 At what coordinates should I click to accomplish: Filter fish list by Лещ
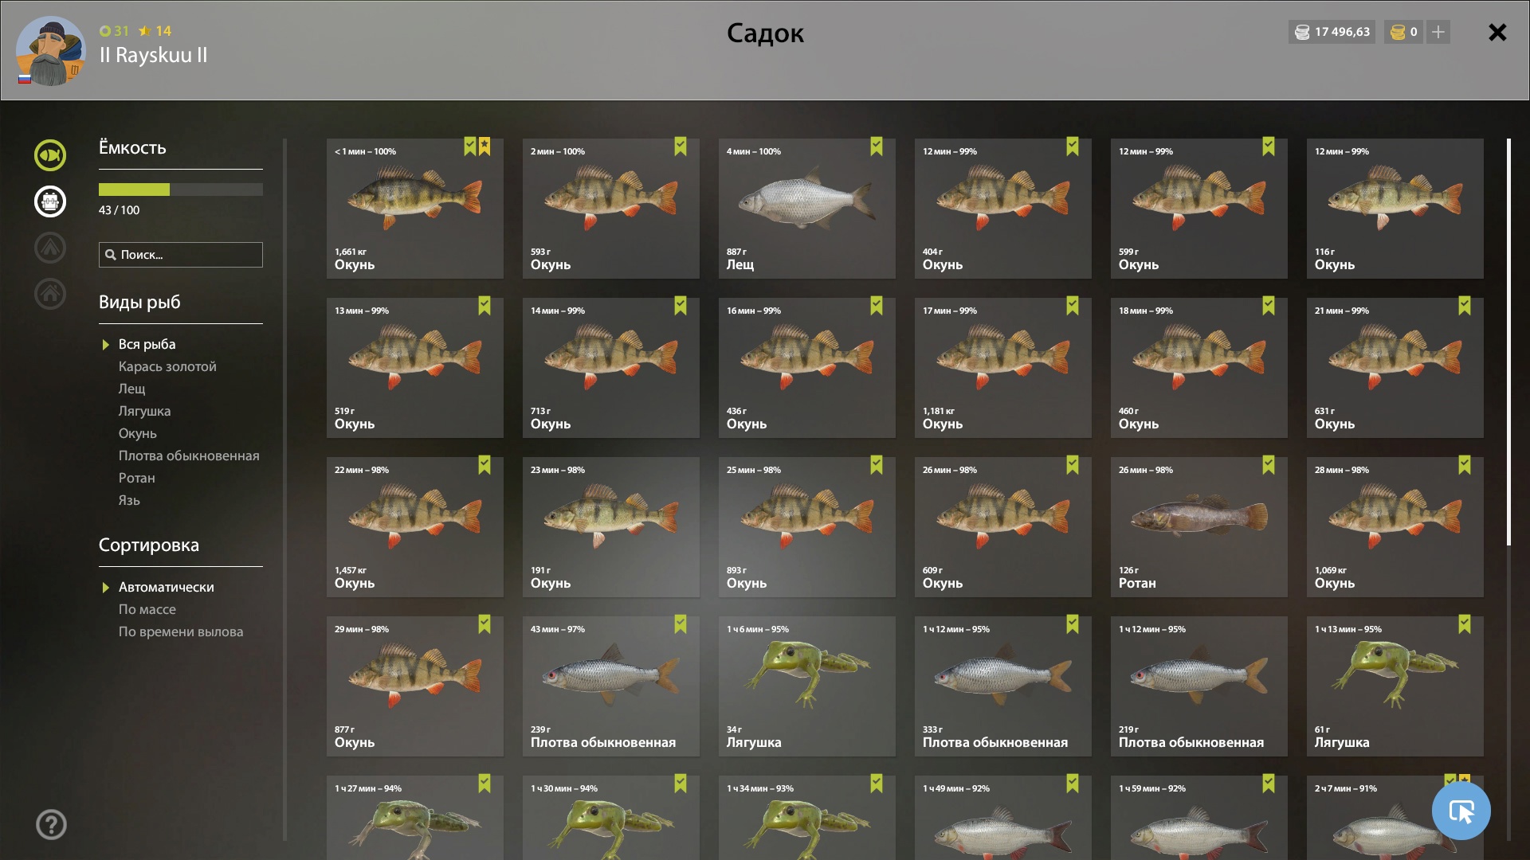(132, 389)
